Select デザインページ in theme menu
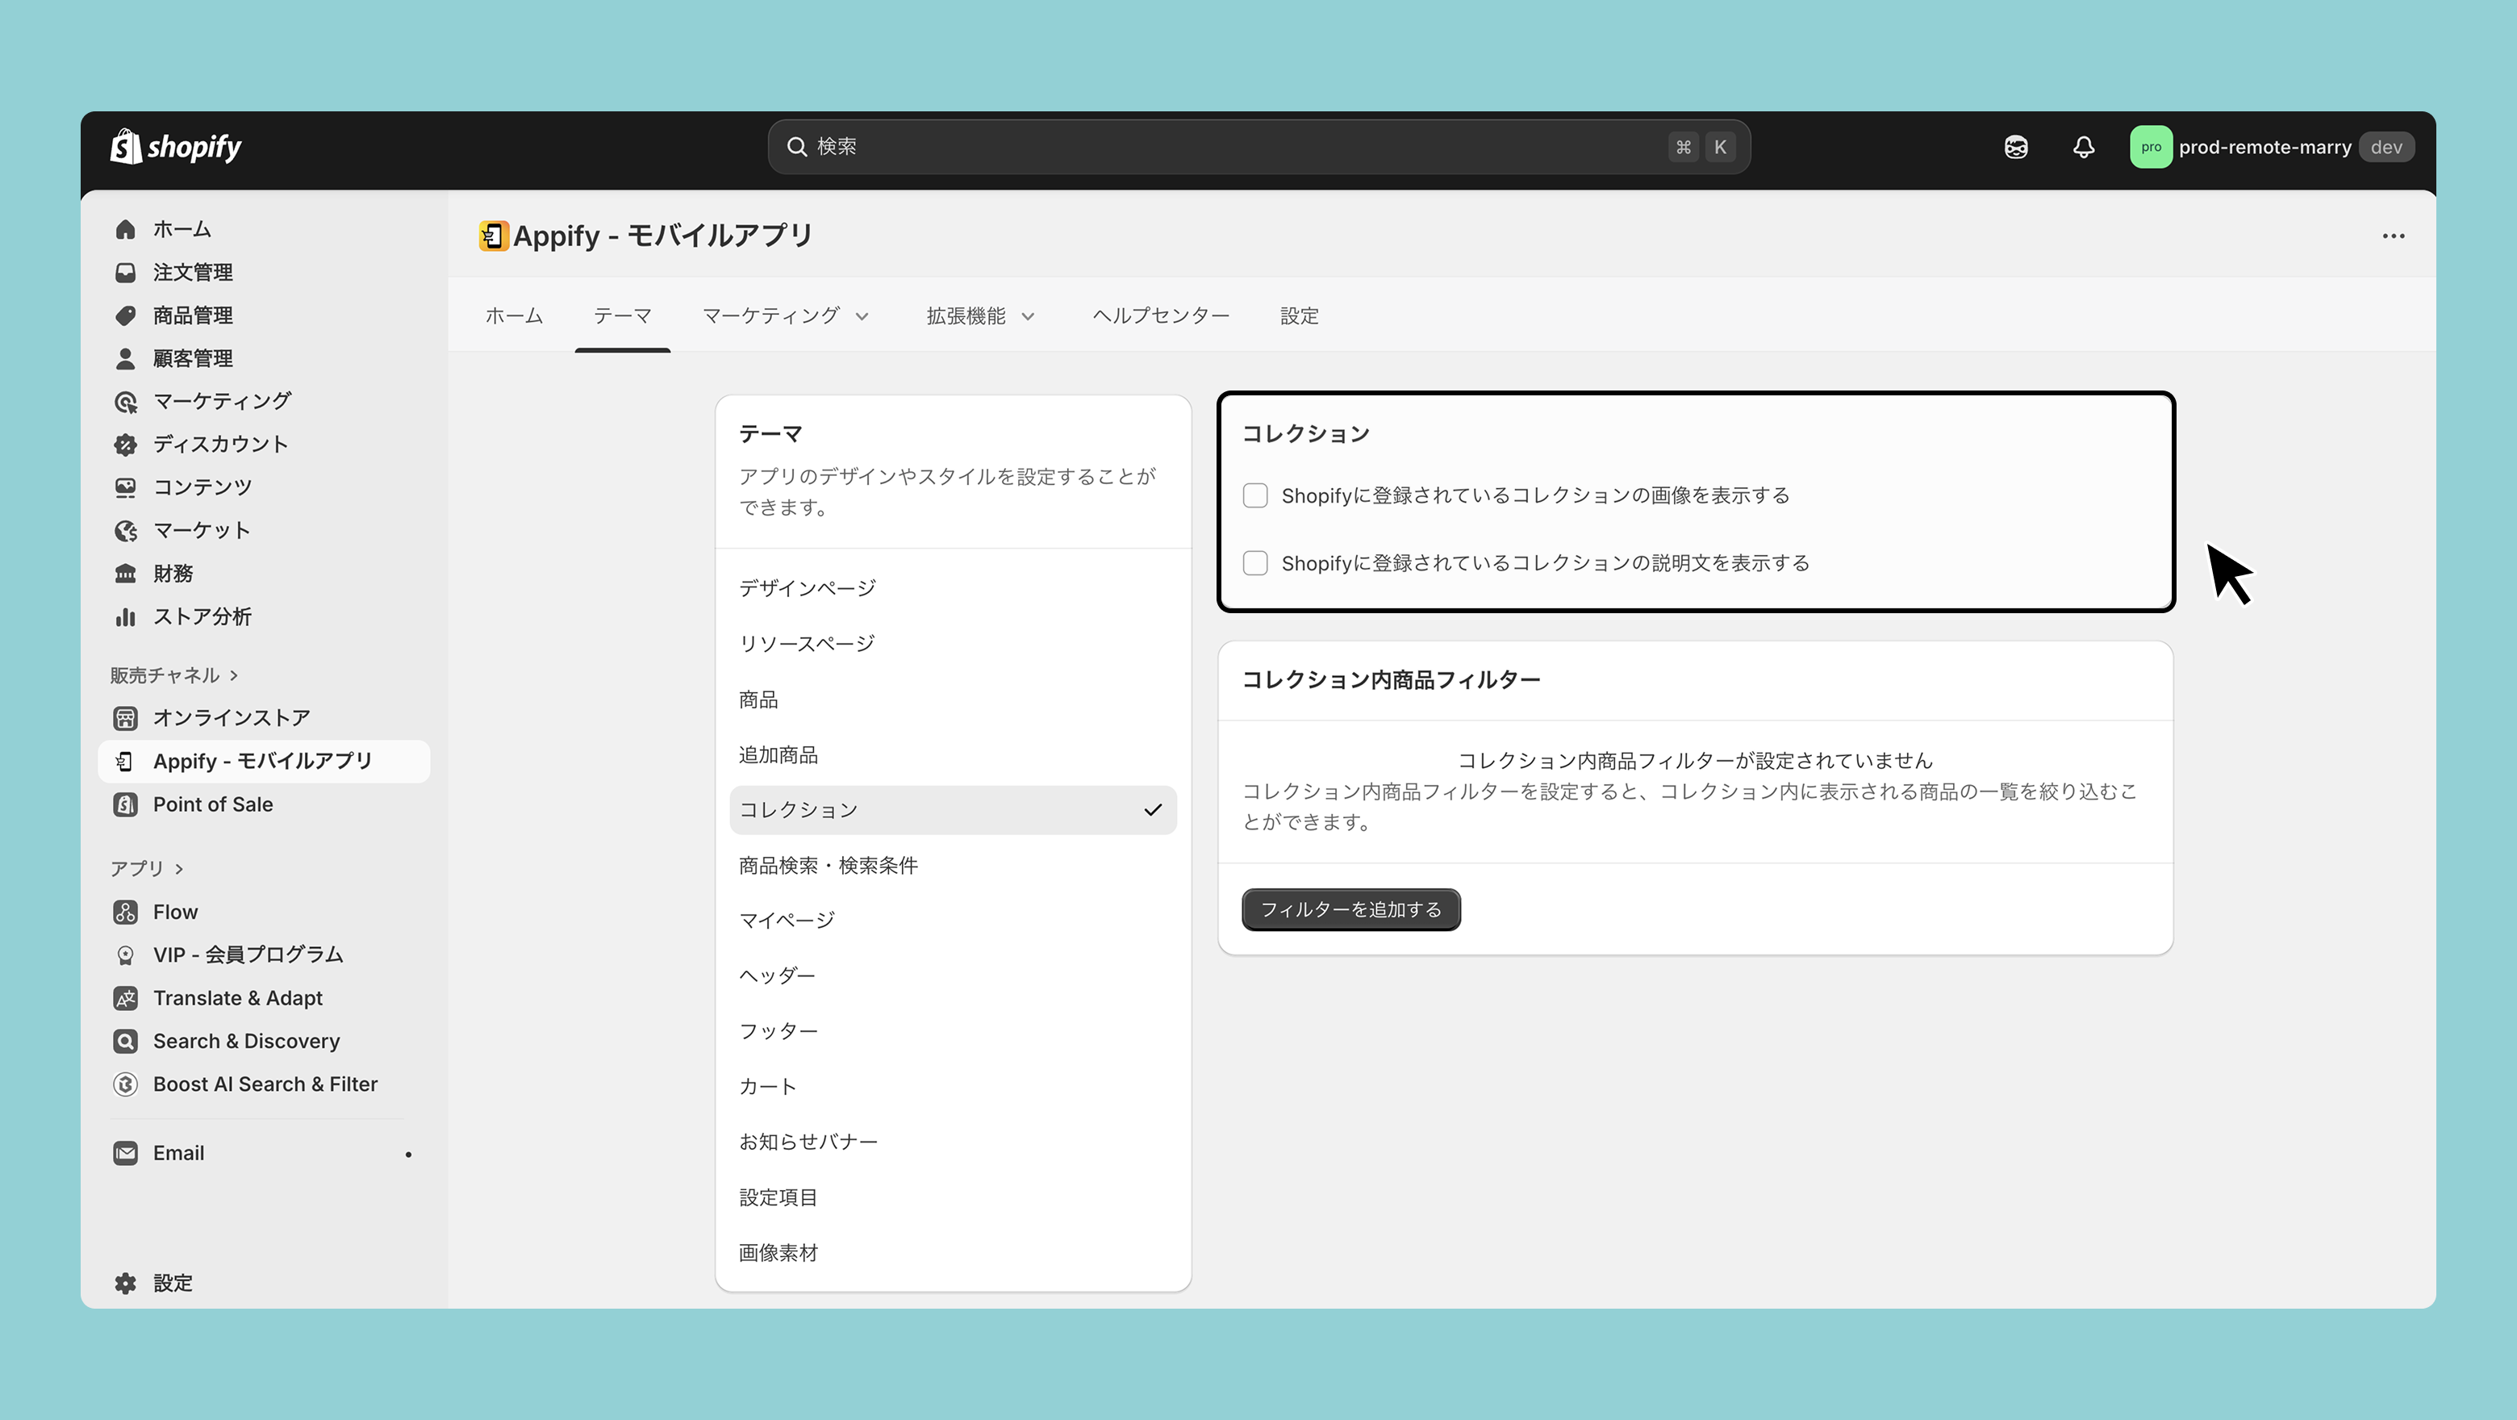Screen dimensions: 2517x1420 coord(807,588)
